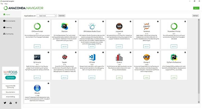The width and height of the screenshot is (202, 109).
Task: Open settings gear on Glueviz card
Action: pyautogui.click(x=130, y=52)
